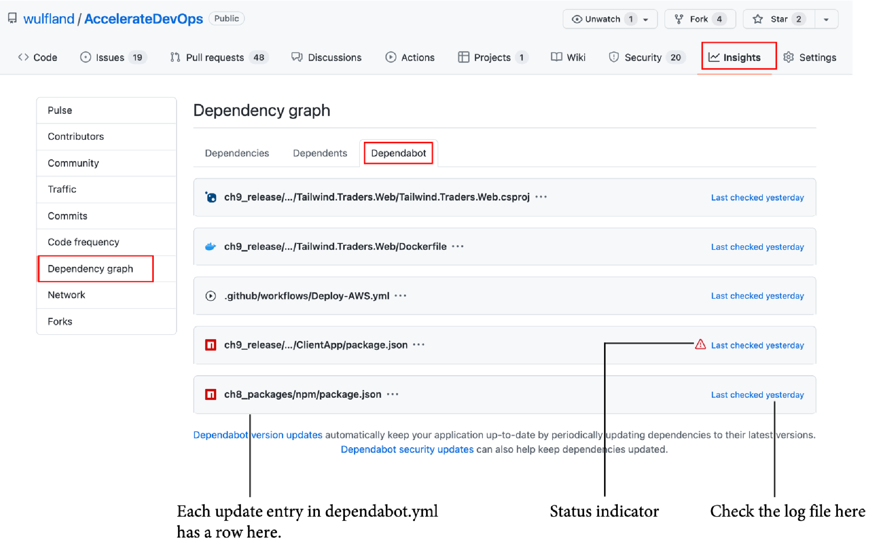The image size is (882, 554).
Task: Click the repository book icon beside wulfland
Action: coord(12,18)
